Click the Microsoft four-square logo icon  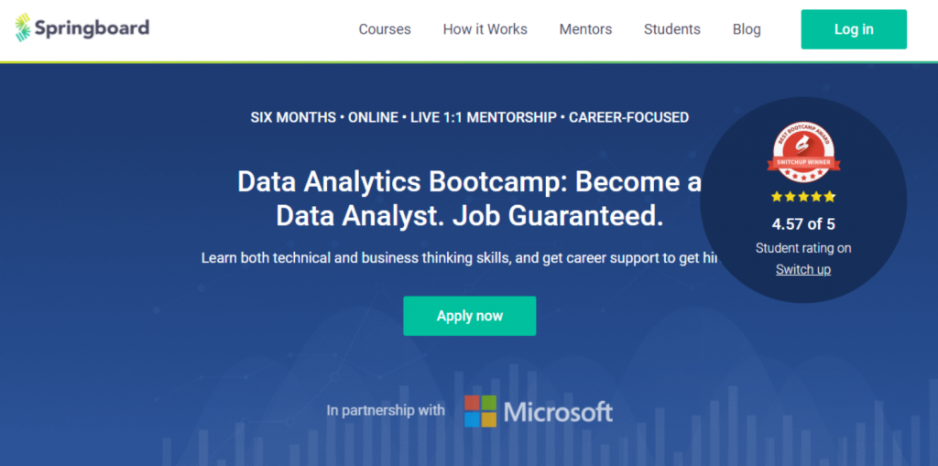[x=480, y=411]
